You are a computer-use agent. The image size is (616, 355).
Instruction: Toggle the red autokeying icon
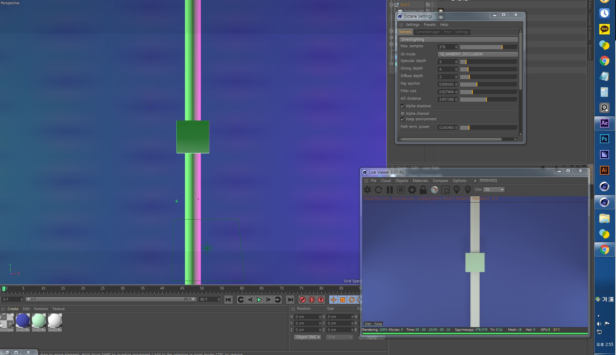[x=312, y=300]
